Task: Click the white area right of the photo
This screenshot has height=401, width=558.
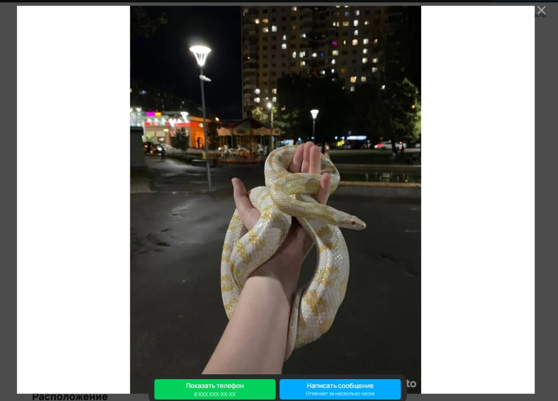Action: 477,196
